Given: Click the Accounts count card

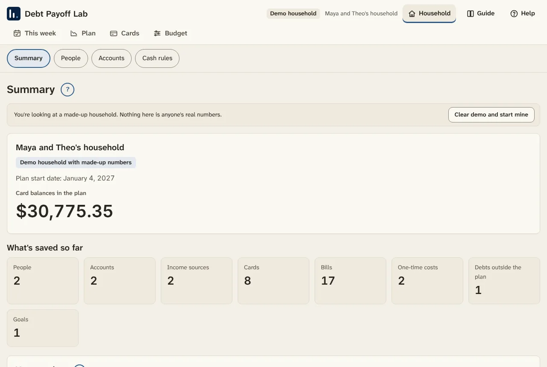Looking at the screenshot, I should 120,281.
